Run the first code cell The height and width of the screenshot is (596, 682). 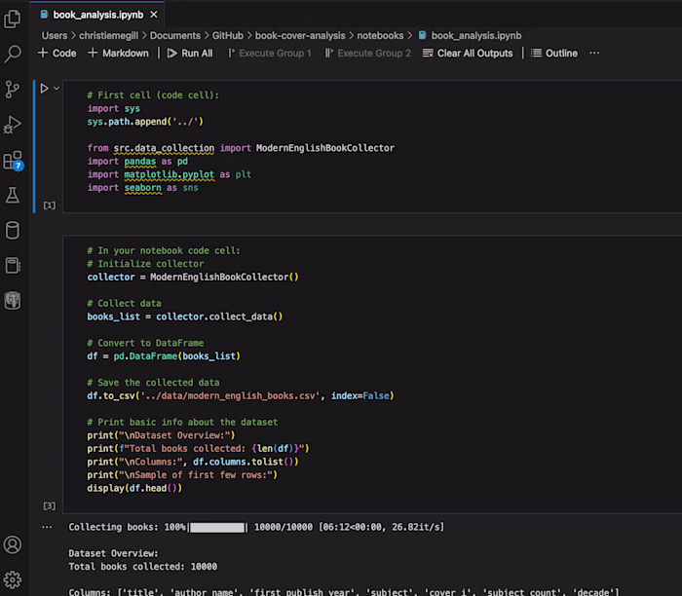point(44,89)
